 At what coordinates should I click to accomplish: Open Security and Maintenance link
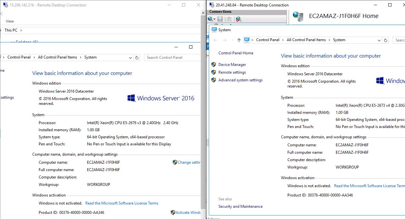(240, 206)
